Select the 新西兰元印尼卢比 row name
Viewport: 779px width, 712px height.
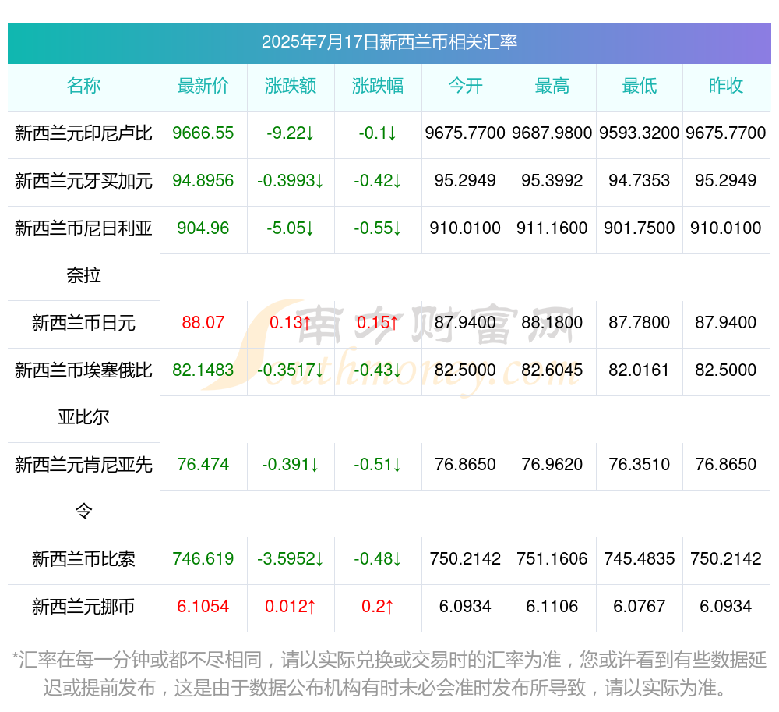[x=83, y=133]
